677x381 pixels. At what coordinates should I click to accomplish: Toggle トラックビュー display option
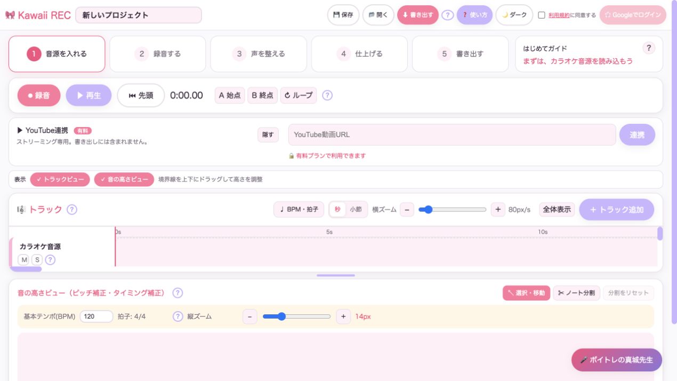pos(60,179)
